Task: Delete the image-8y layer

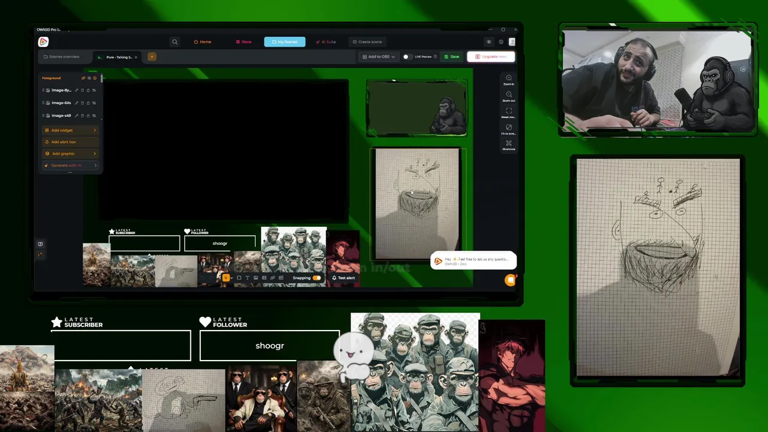Action: point(82,90)
